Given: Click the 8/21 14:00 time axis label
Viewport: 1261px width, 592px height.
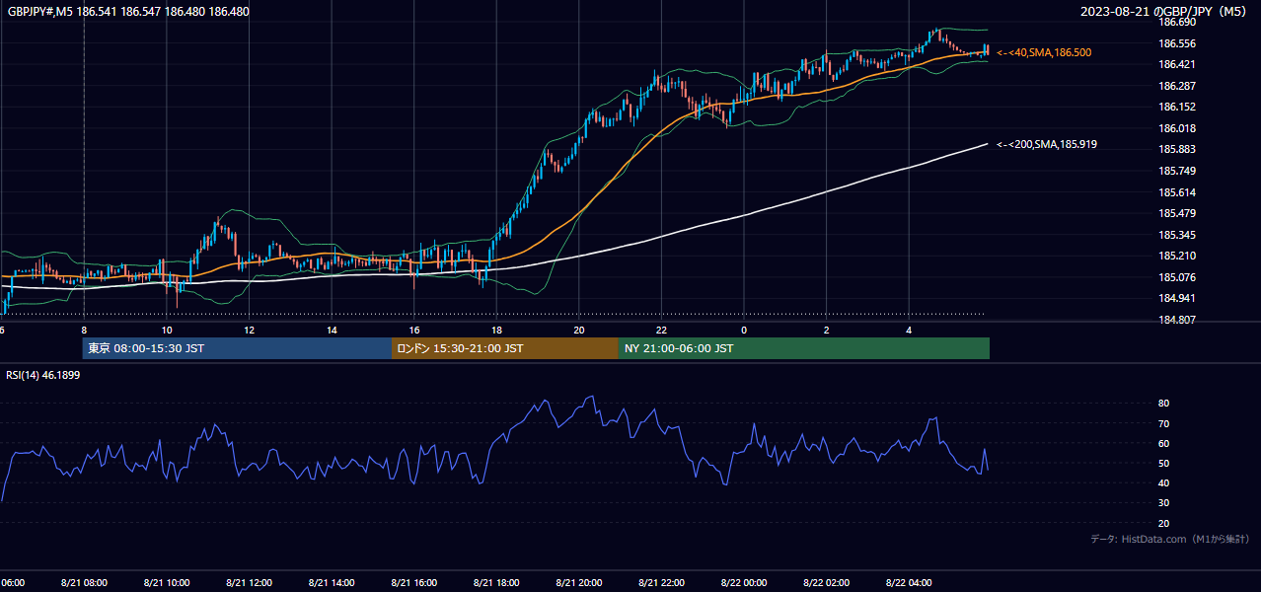Looking at the screenshot, I should (332, 583).
